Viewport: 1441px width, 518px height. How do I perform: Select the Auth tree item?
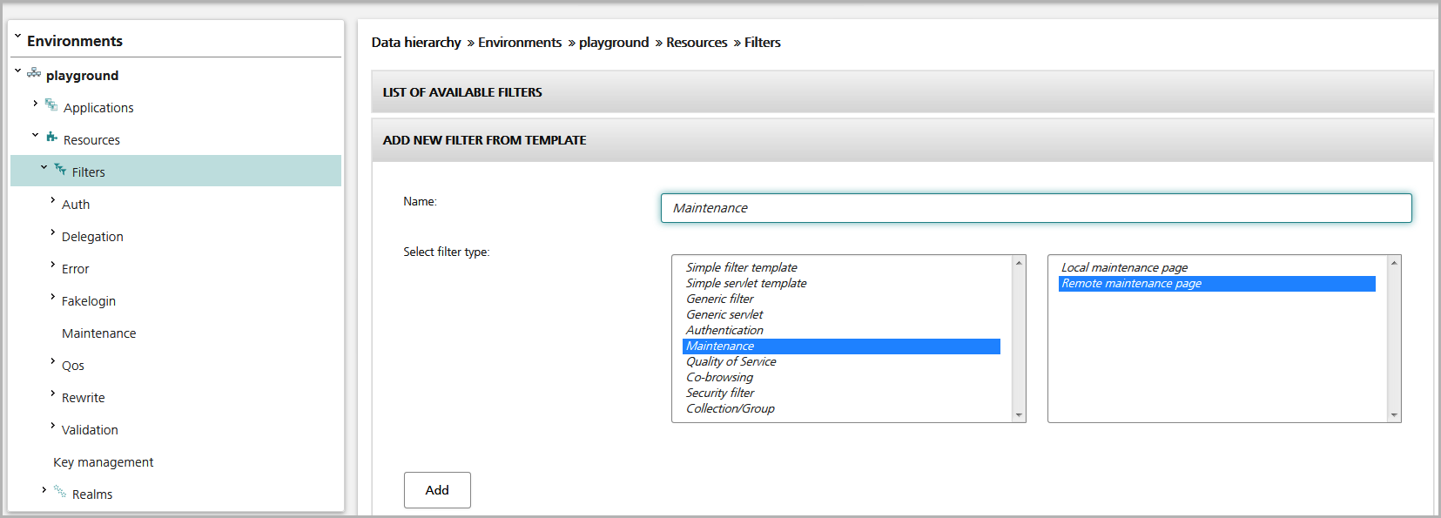pos(76,205)
